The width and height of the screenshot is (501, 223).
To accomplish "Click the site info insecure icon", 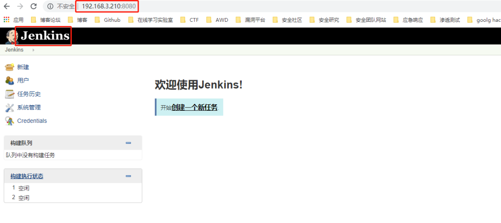I will tap(50, 6).
